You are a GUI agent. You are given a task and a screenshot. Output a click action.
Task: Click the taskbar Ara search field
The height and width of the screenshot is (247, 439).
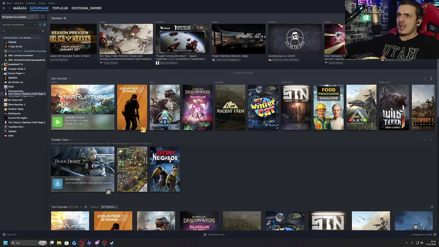point(29,243)
